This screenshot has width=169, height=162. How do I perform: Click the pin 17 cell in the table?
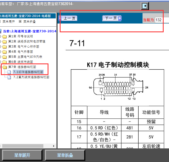(79, 137)
